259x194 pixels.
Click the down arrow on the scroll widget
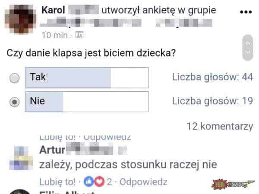248,52
